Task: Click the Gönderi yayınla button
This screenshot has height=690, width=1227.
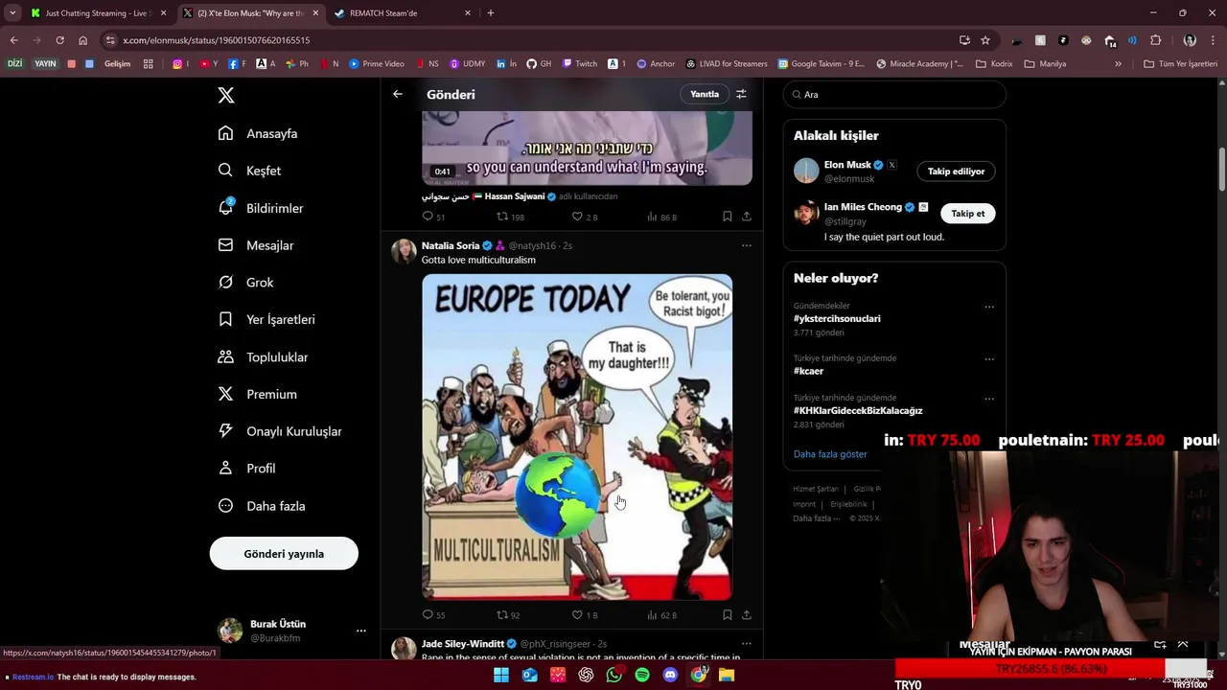Action: pyautogui.click(x=284, y=554)
